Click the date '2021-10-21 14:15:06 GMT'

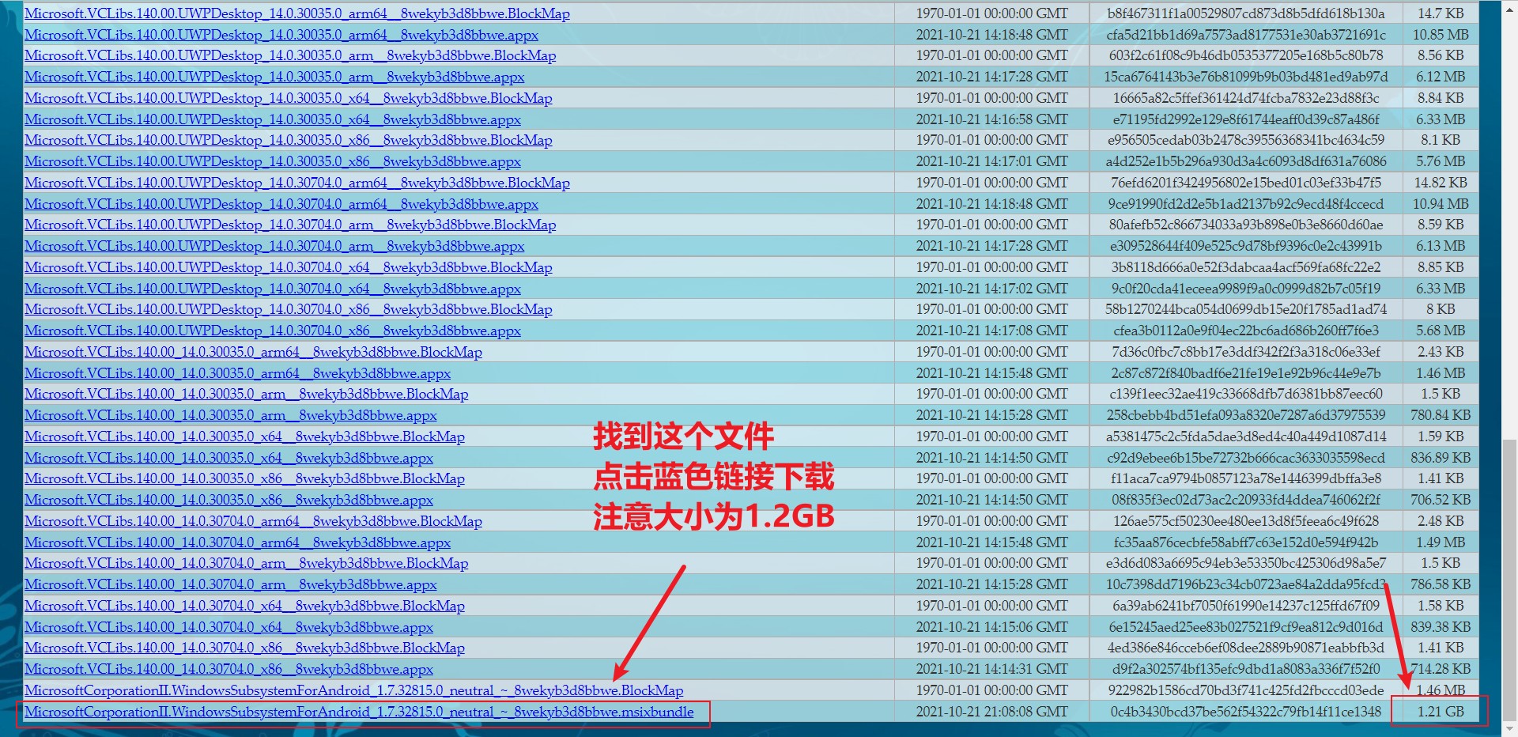tap(991, 627)
